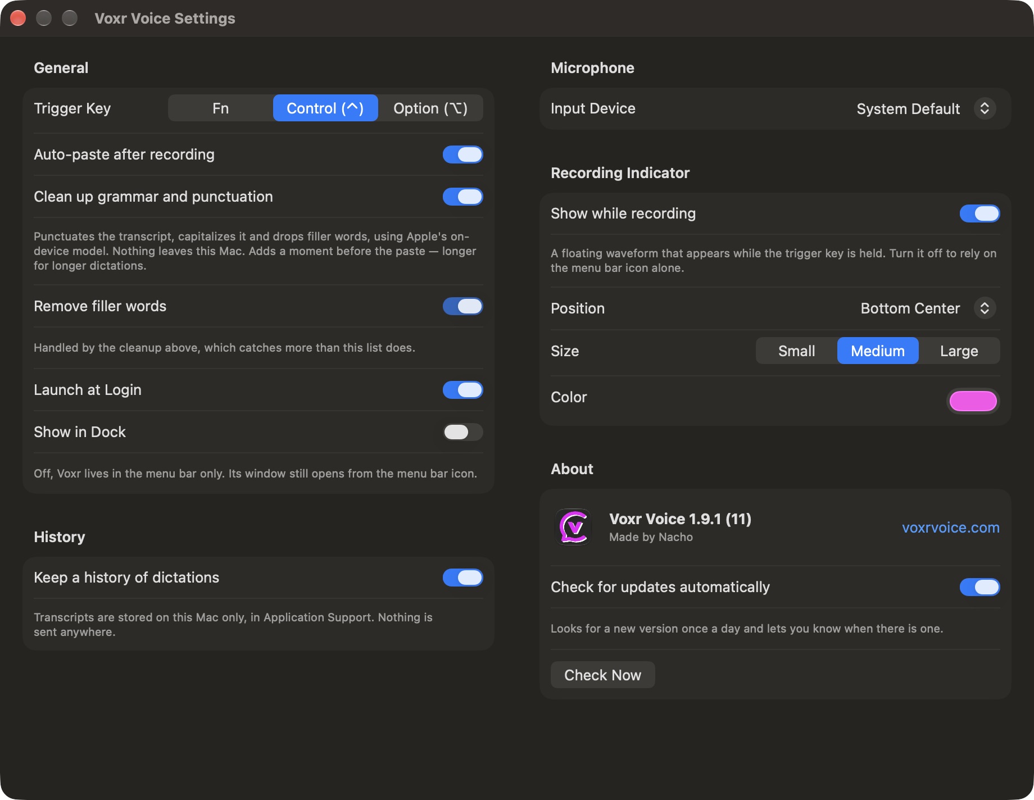The height and width of the screenshot is (800, 1034).
Task: Click the Made by Nacho text
Action: pos(651,537)
